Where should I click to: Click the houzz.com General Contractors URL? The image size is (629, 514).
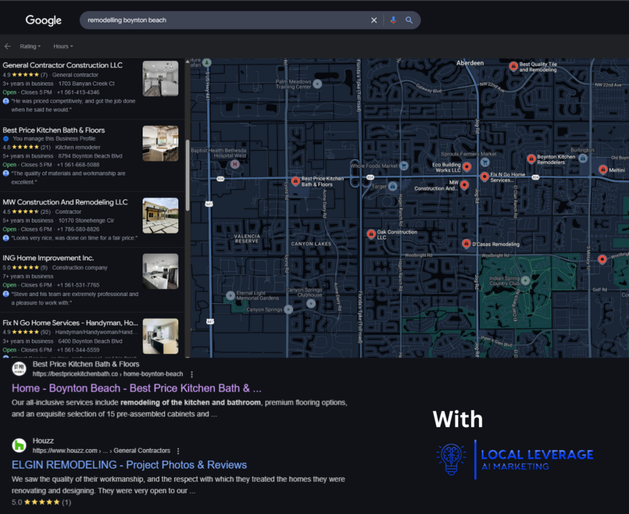pyautogui.click(x=101, y=451)
